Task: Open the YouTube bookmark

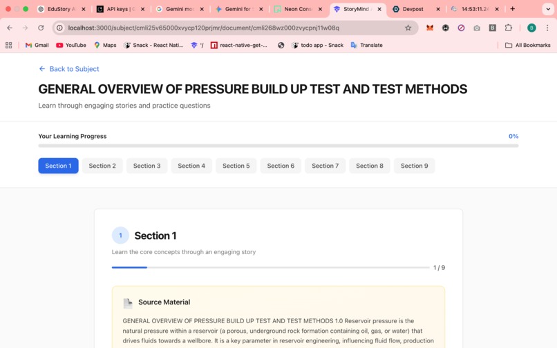Action: click(x=71, y=45)
